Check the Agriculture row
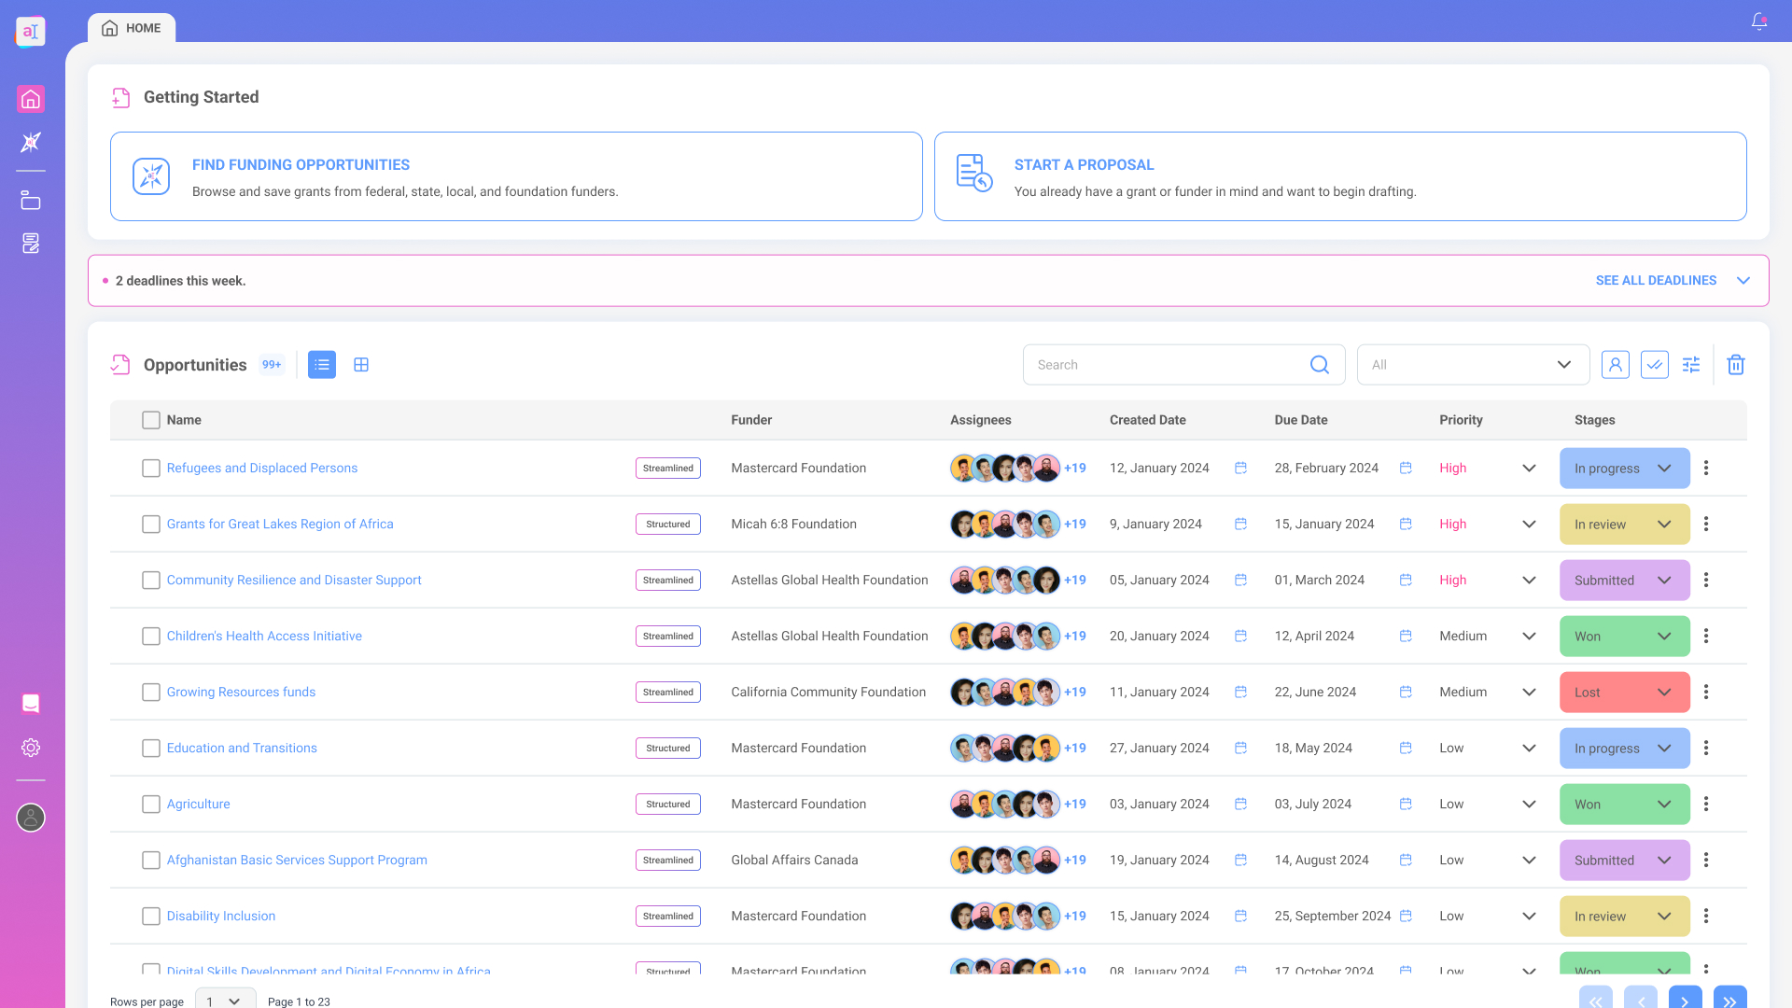This screenshot has width=1792, height=1008. click(151, 804)
